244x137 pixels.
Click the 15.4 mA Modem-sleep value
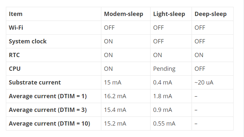(115, 110)
